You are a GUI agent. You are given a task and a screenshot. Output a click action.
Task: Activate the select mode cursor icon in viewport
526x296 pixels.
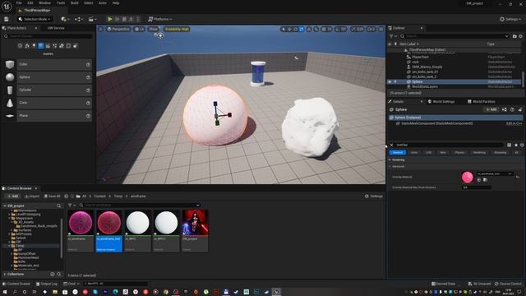[x=284, y=30]
